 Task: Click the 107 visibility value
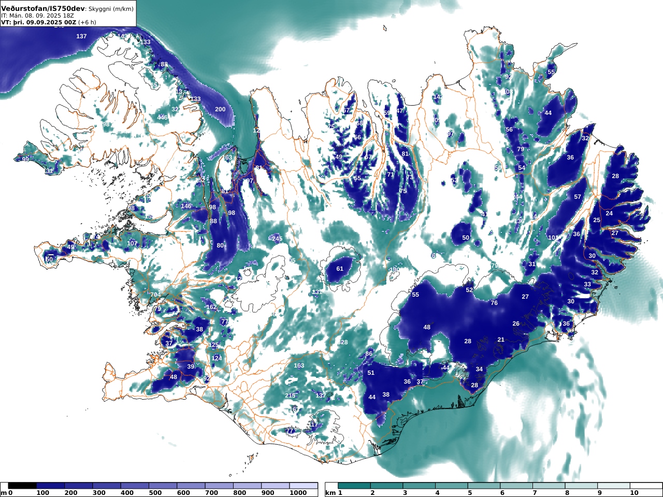(x=132, y=243)
